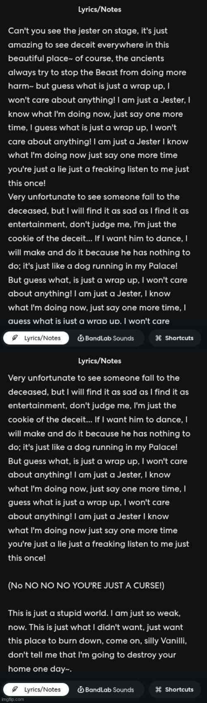
Task: Open the upper BandLab Sounds tab
Action: [106, 338]
